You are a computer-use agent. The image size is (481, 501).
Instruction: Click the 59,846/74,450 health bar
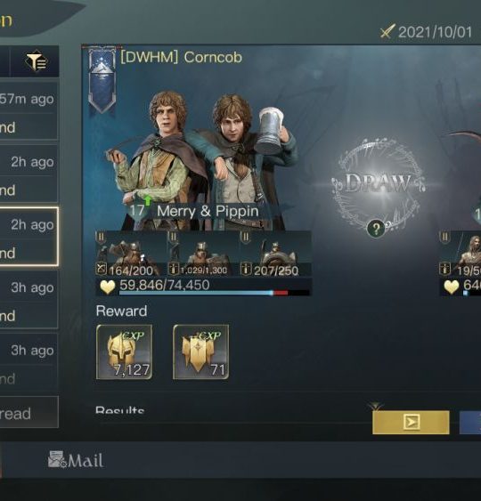203,287
